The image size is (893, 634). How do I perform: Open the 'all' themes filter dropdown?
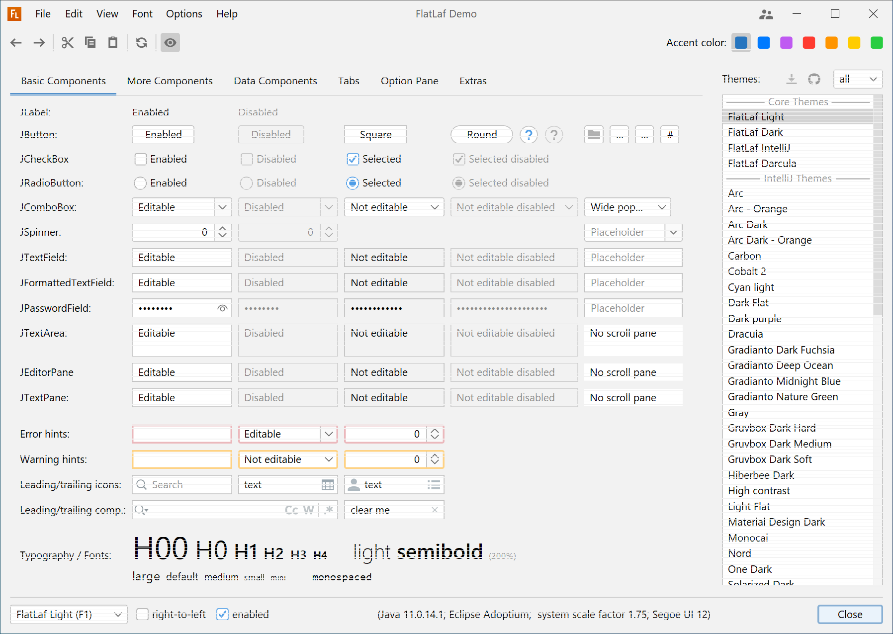(x=858, y=79)
